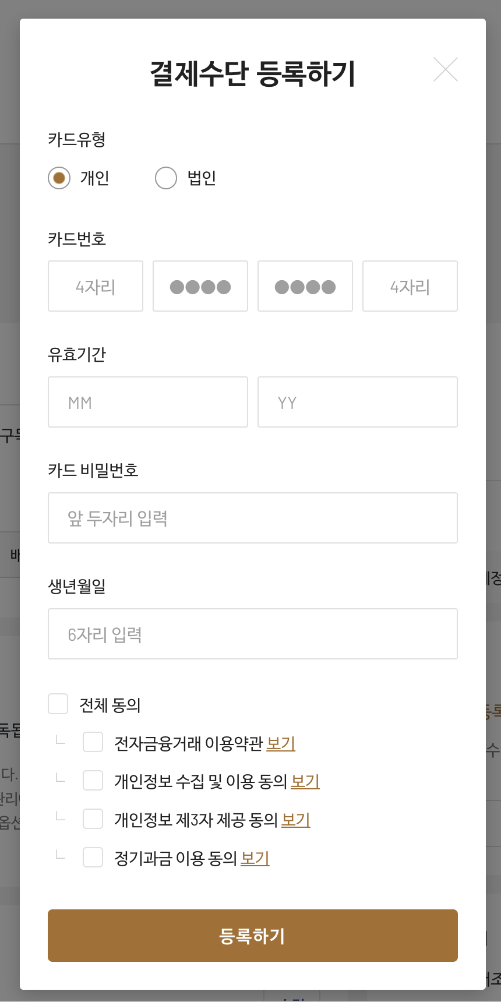The height and width of the screenshot is (1002, 501).
Task: Check the 전체 동의 checkbox
Action: coord(58,704)
